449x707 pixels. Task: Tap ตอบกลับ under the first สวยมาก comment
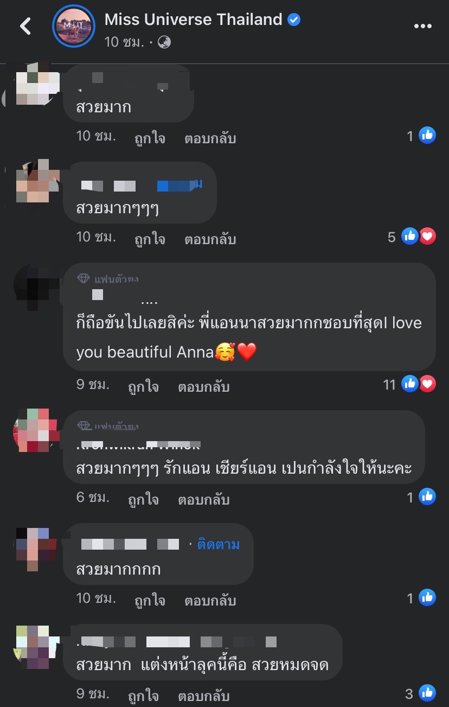click(210, 138)
